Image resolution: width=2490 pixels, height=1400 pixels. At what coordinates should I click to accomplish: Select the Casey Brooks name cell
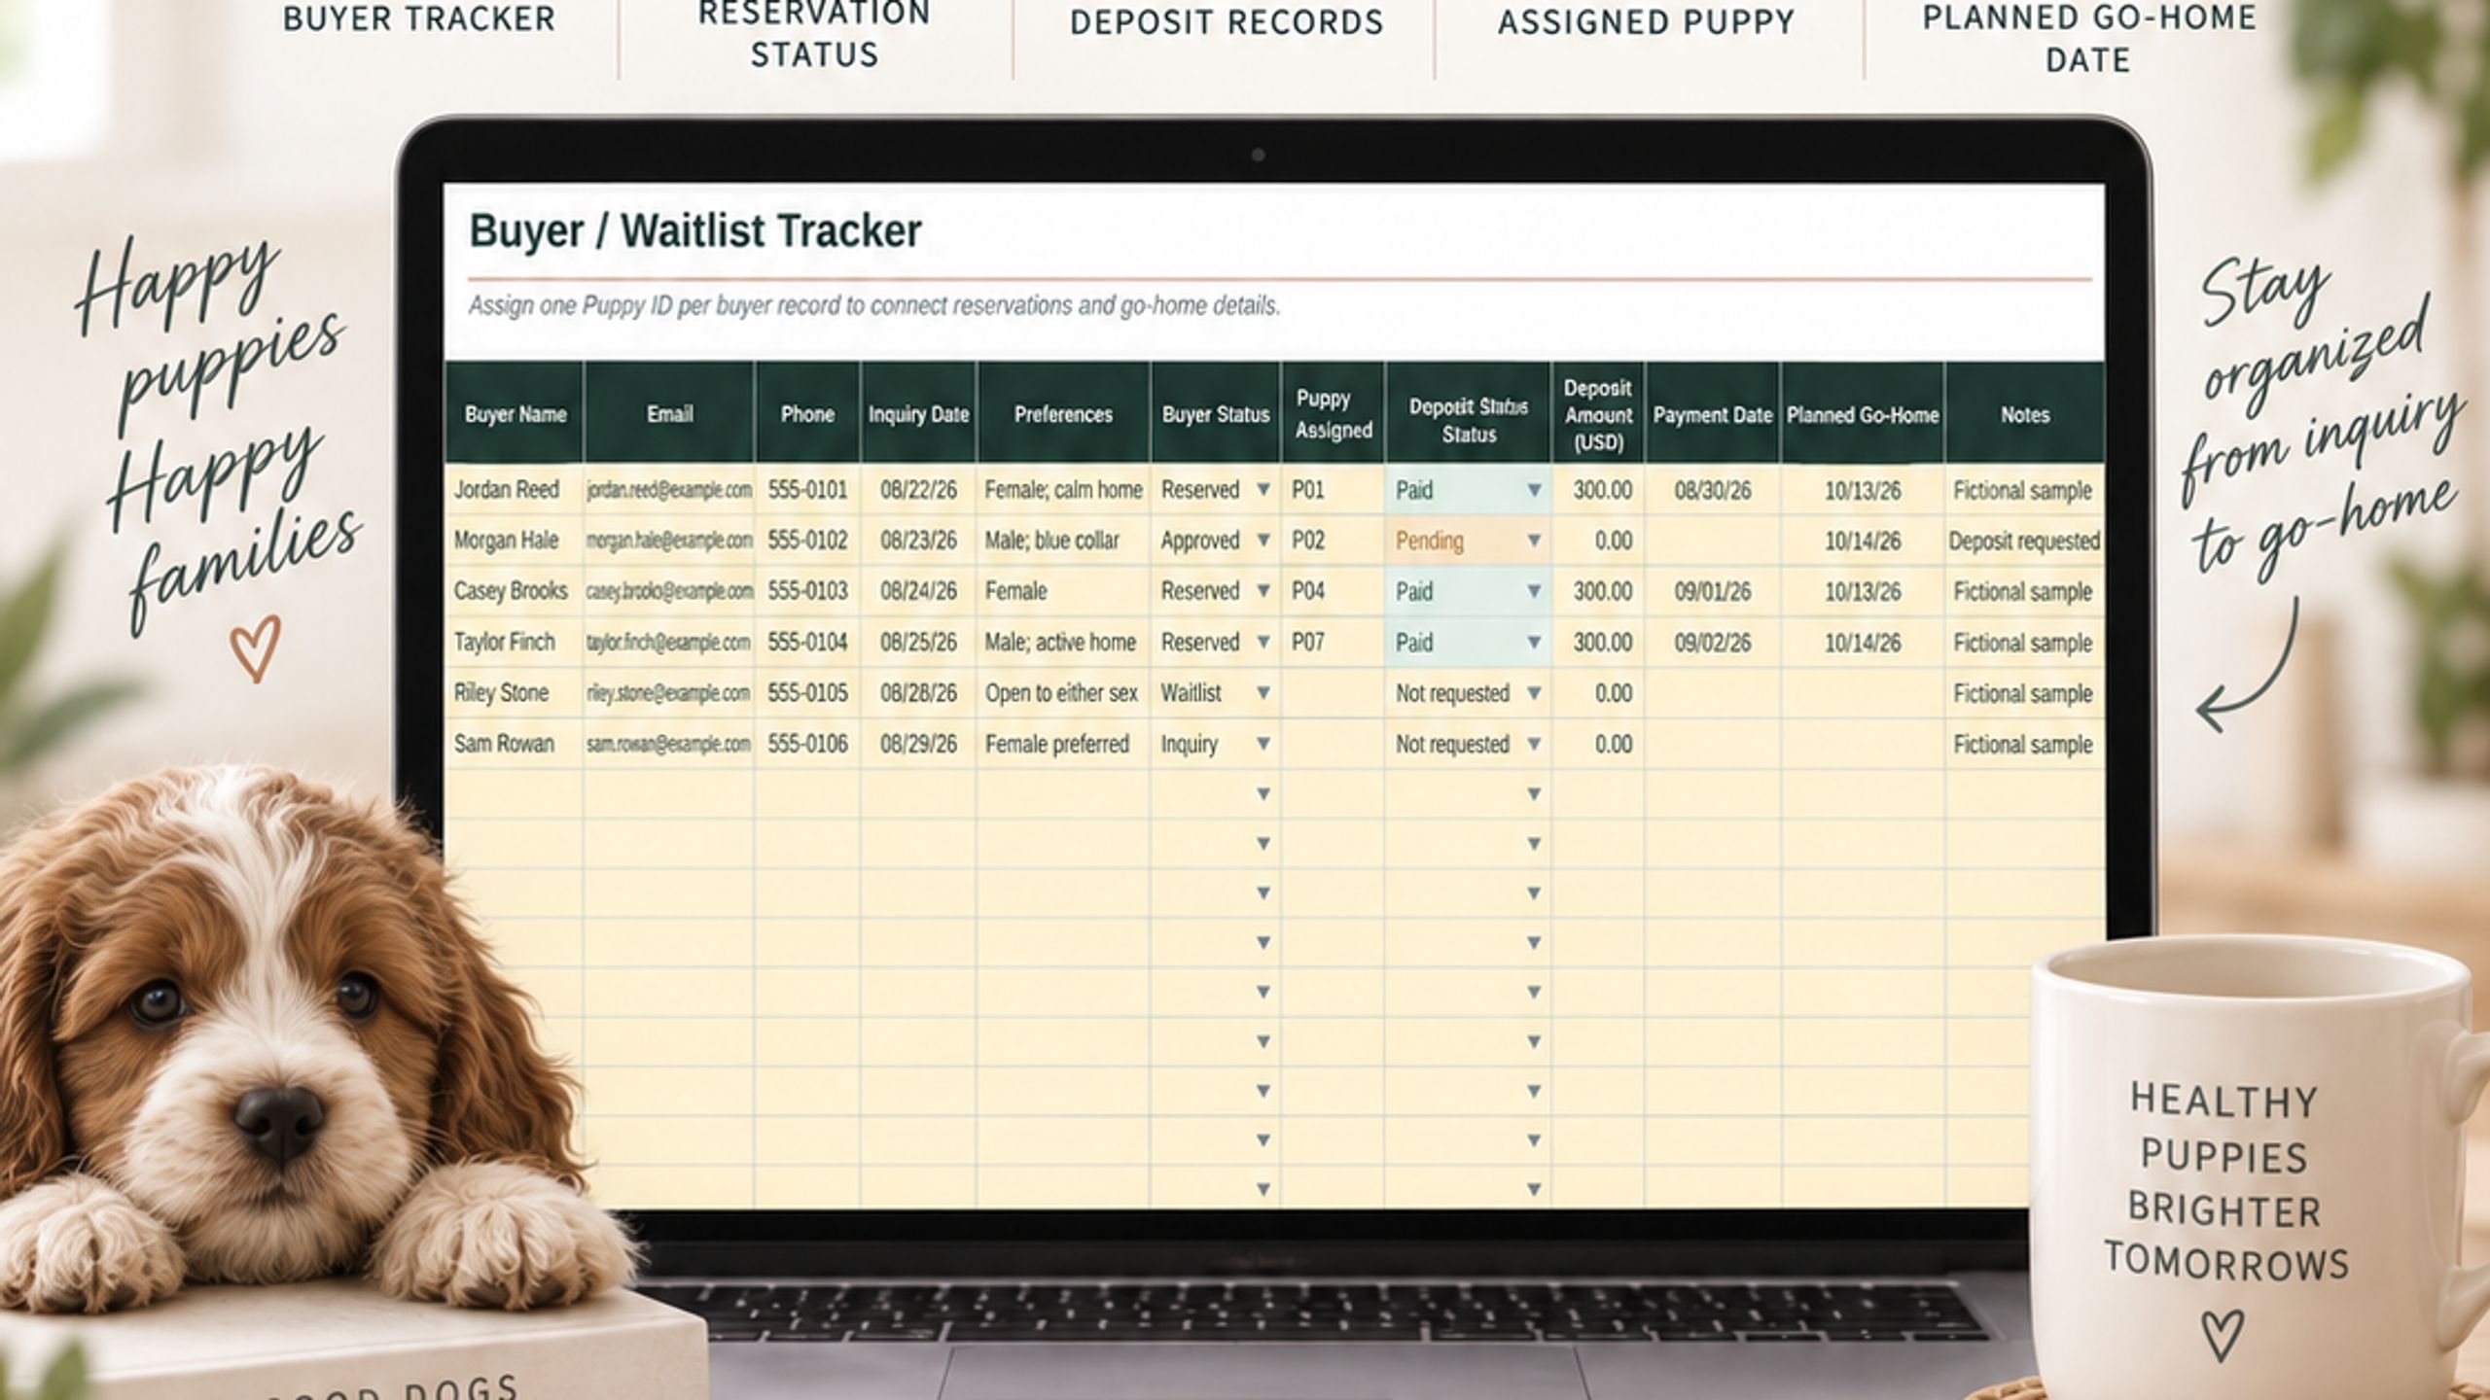pyautogui.click(x=515, y=591)
